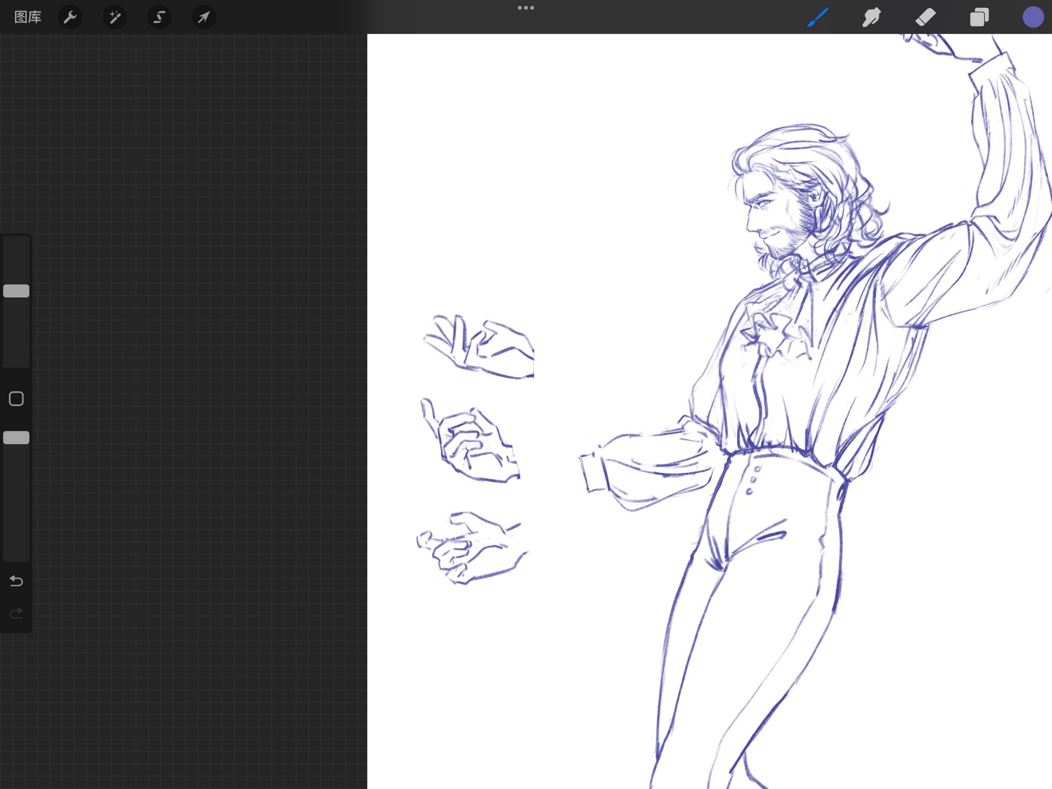Image resolution: width=1052 pixels, height=789 pixels.
Task: Open Adjustments magic wand menu
Action: tap(115, 17)
